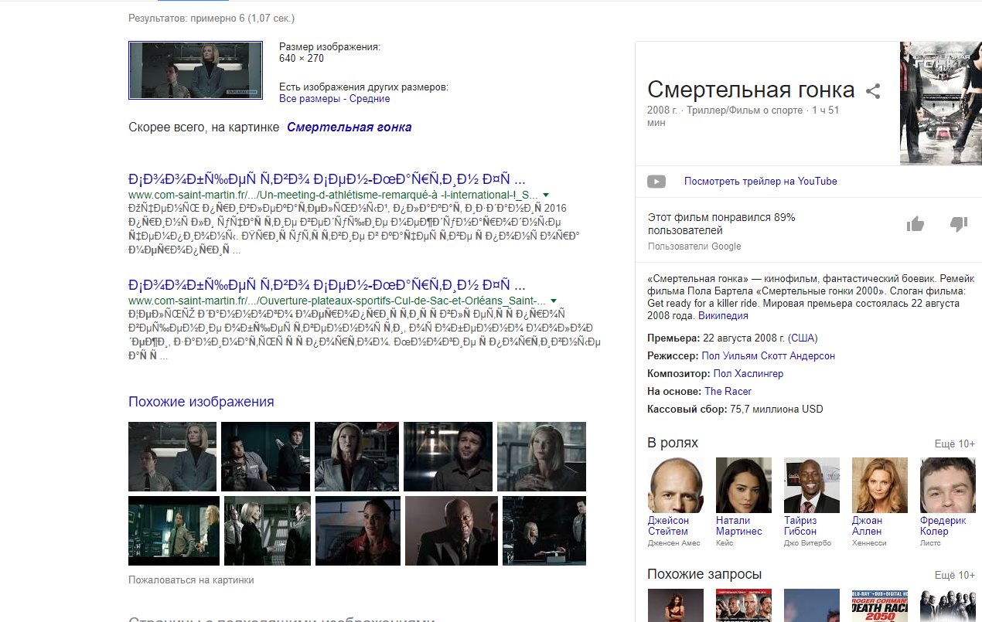Click 'Кассовый сбор: 75,7 миллиона USD' text
The image size is (982, 622).
click(735, 410)
